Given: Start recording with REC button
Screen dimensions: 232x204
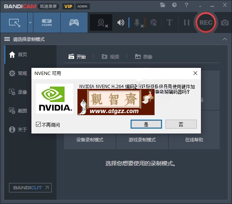Looking at the screenshot, I should click(x=206, y=22).
